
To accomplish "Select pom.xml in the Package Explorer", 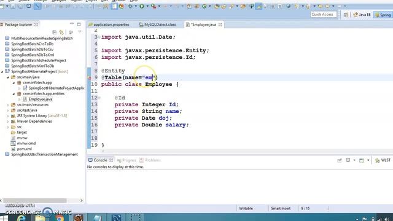I will coord(24,149).
